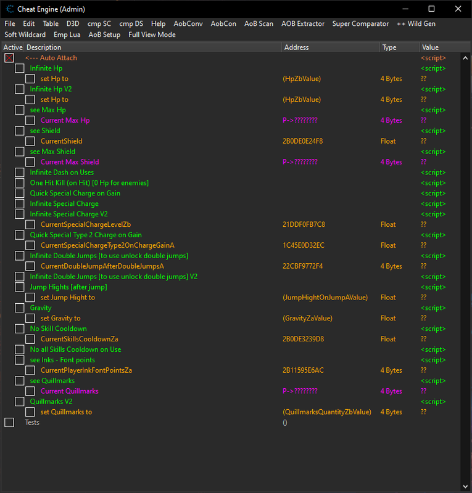Enable Infinite Hp V2 checkbox
This screenshot has height=493, width=472.
(20, 89)
